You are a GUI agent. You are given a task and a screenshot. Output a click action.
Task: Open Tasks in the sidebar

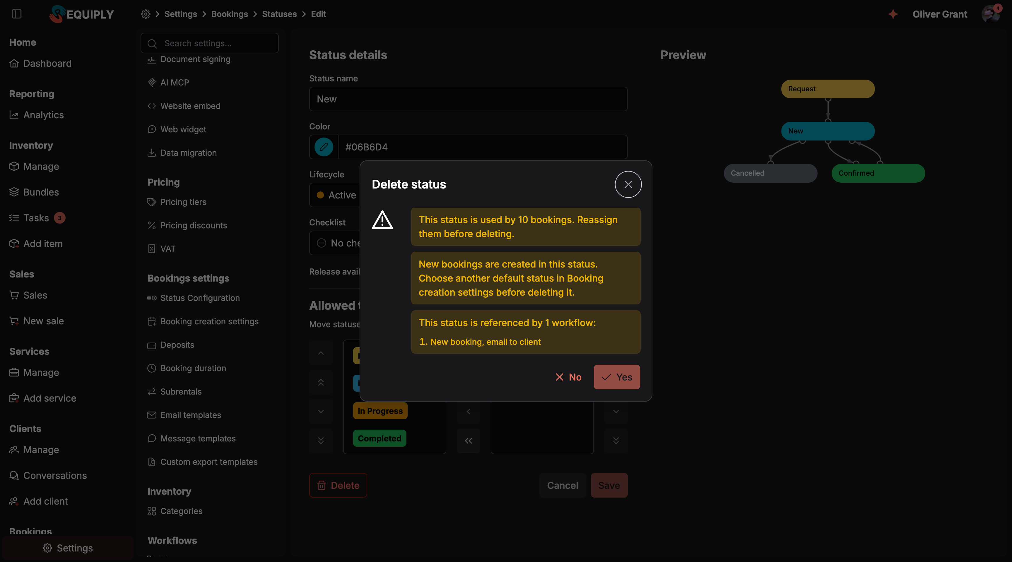pos(37,217)
